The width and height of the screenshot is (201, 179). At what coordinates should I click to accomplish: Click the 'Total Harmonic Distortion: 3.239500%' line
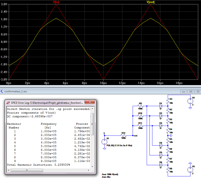tap(38, 165)
